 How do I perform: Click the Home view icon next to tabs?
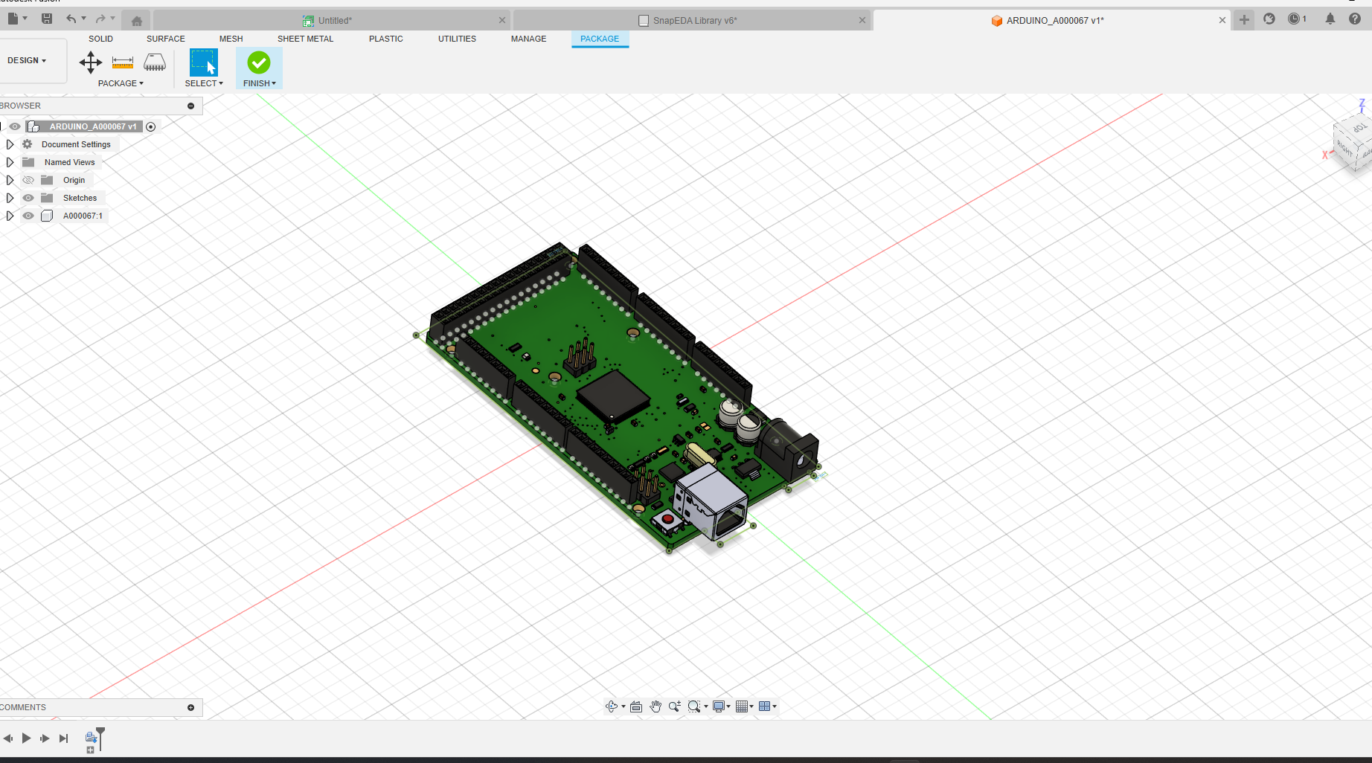pos(136,20)
